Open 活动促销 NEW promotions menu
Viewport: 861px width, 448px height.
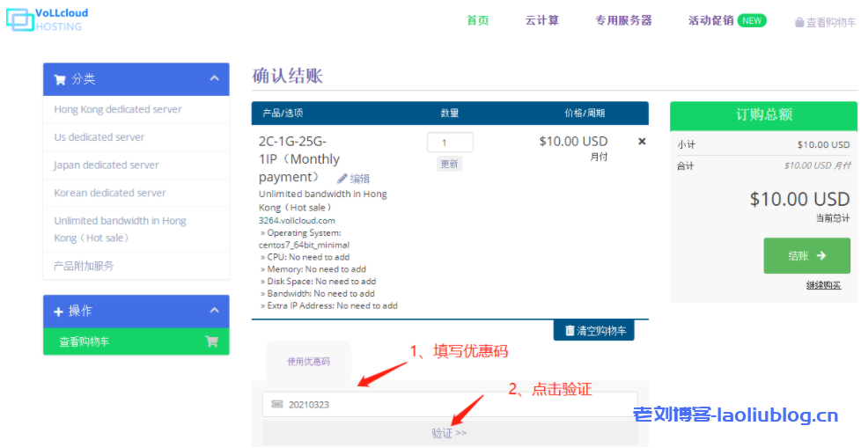coord(726,20)
